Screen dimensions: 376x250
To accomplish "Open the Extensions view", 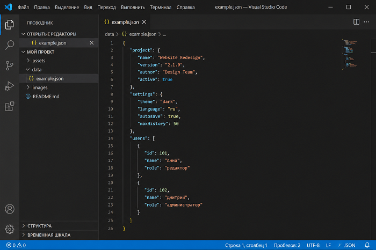I will (9, 106).
